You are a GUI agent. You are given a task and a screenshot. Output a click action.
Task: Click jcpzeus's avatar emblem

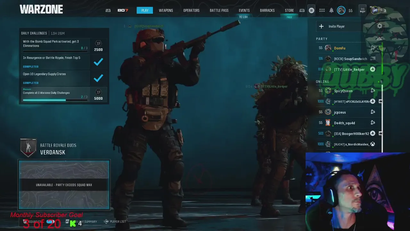328,112
